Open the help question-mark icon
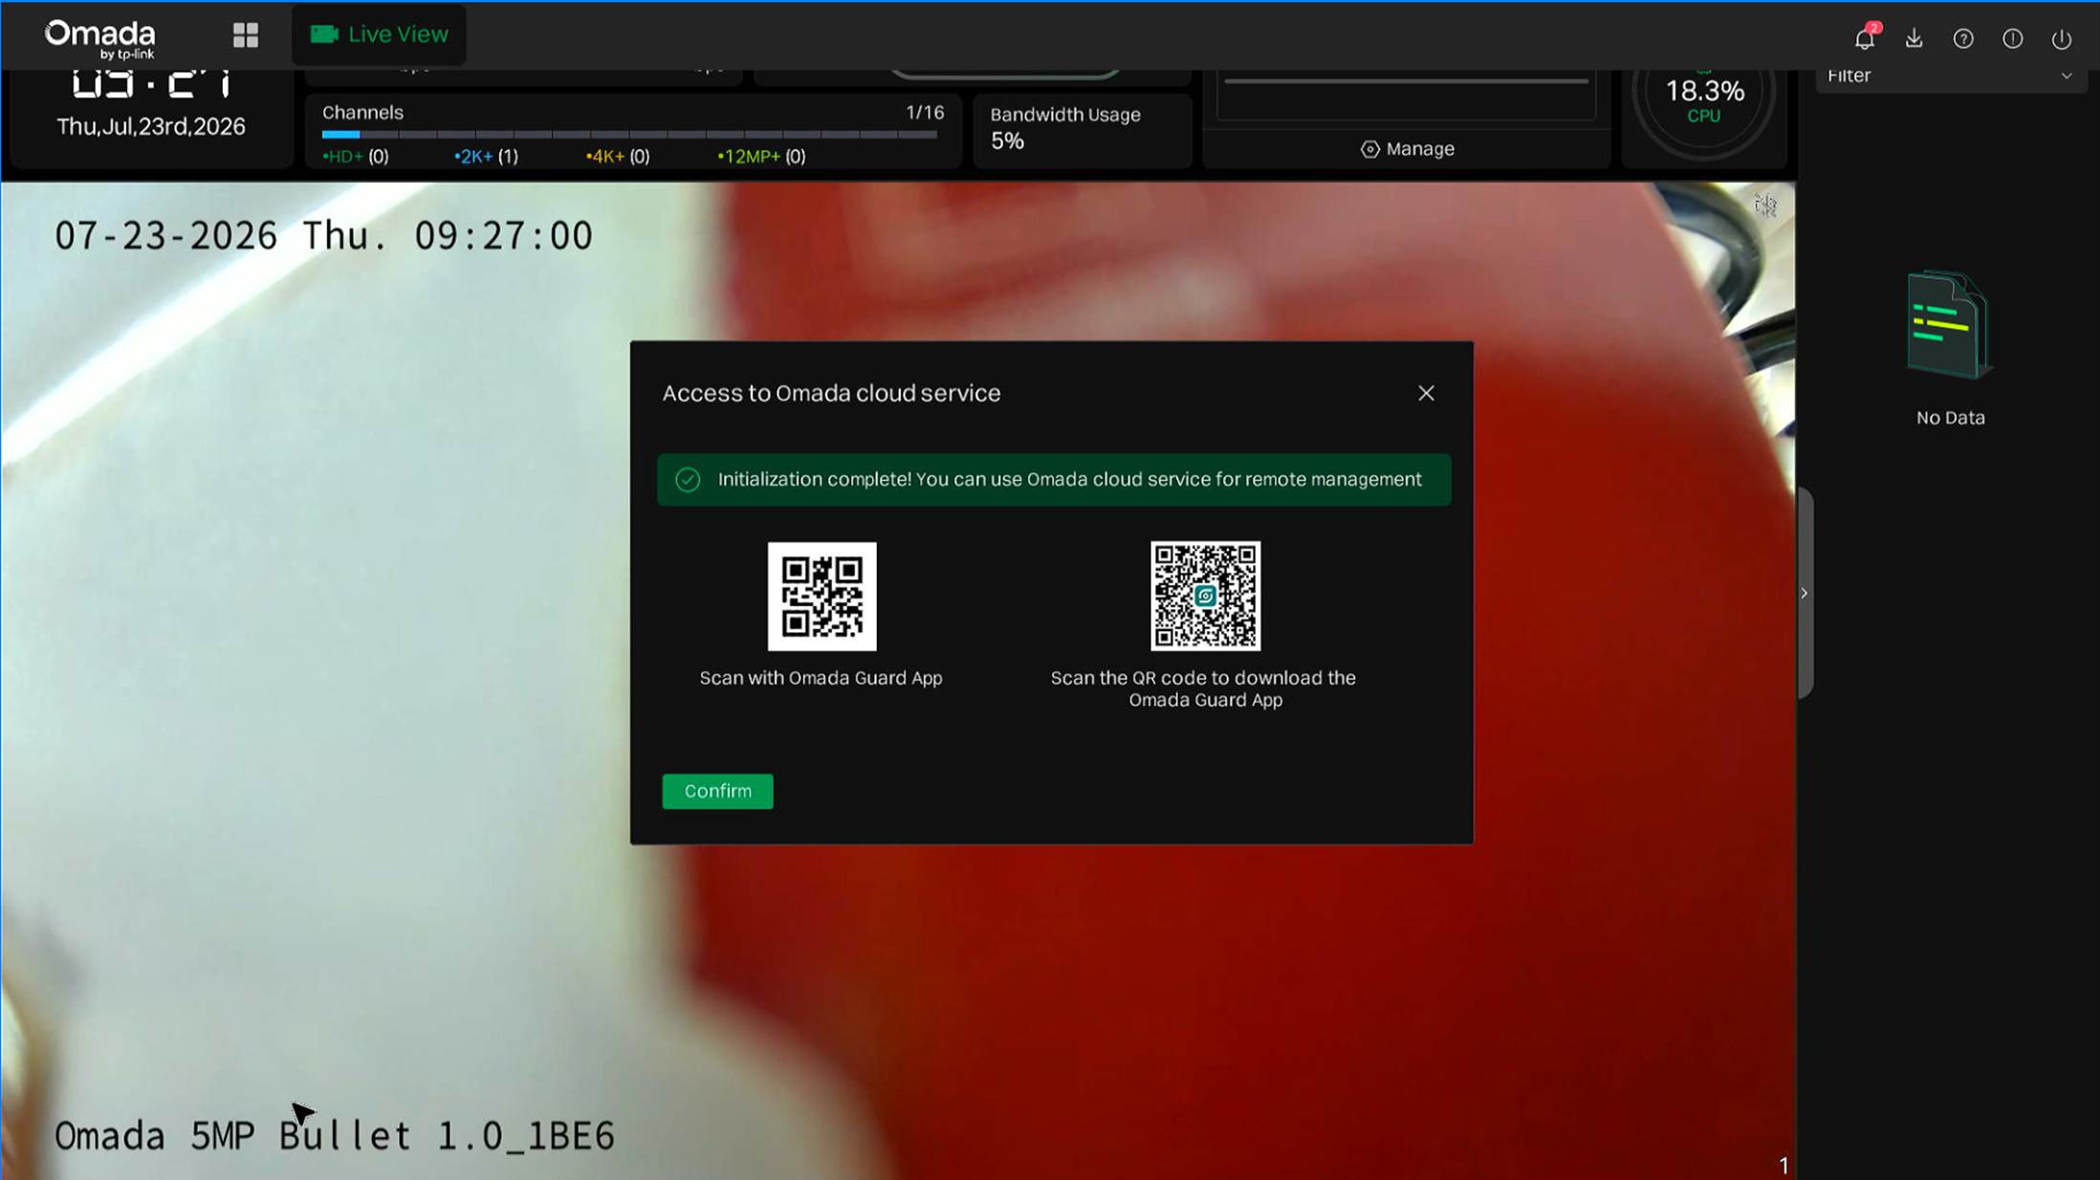Image resolution: width=2100 pixels, height=1180 pixels. click(1963, 38)
